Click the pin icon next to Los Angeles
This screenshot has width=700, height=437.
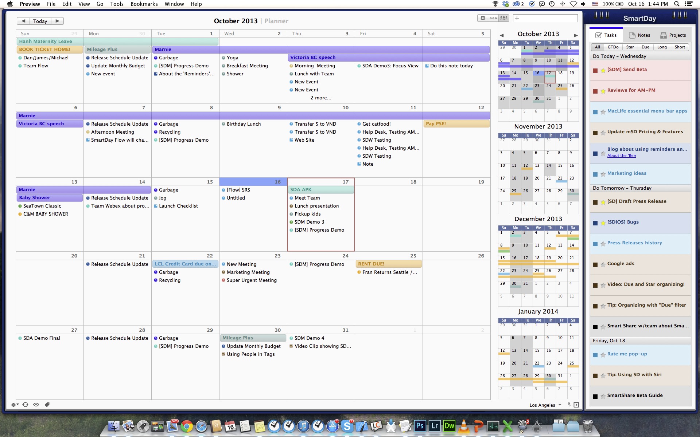pyautogui.click(x=569, y=405)
